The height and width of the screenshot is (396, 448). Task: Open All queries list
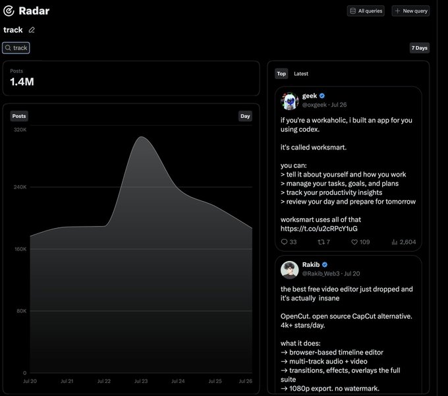coord(366,11)
